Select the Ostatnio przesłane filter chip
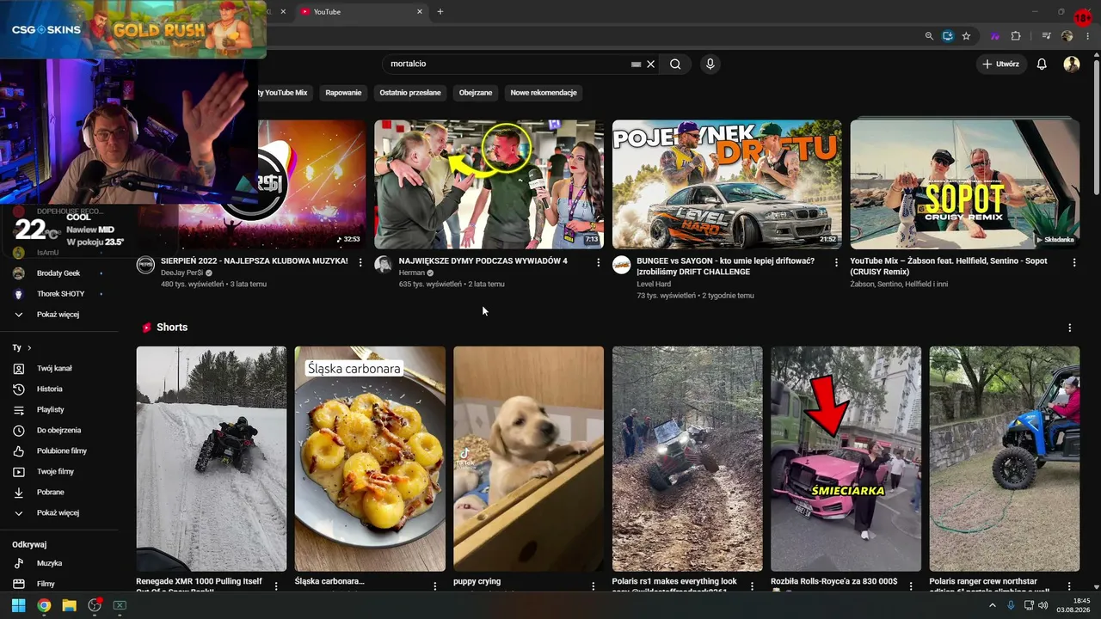Image resolution: width=1101 pixels, height=619 pixels. coord(410,92)
